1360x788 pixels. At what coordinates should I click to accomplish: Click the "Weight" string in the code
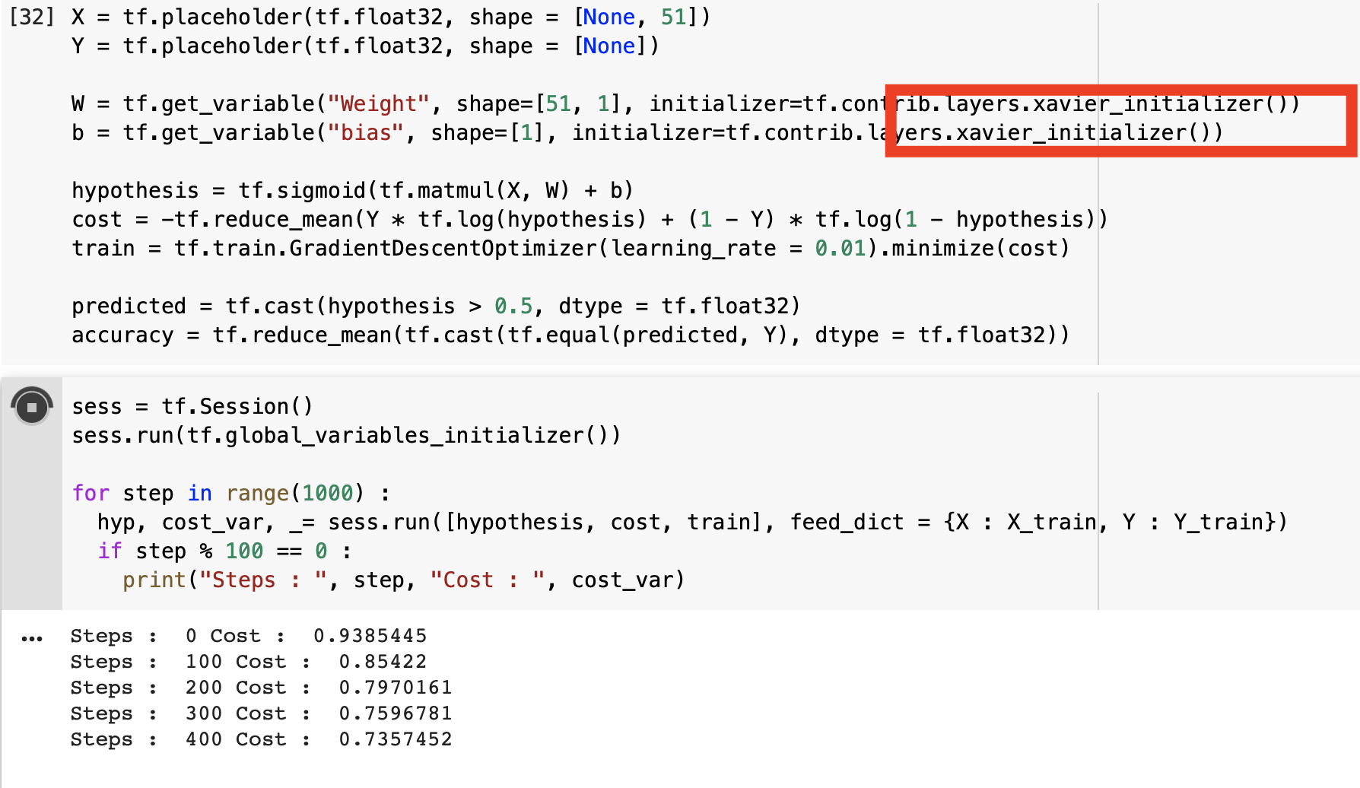click(x=378, y=103)
